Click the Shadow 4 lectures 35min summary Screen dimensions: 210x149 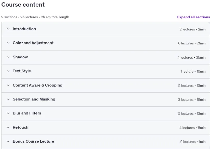[x=191, y=57]
